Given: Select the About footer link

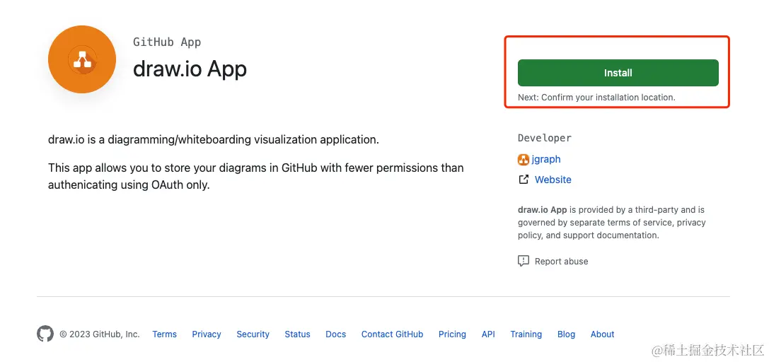Looking at the screenshot, I should click(x=602, y=334).
